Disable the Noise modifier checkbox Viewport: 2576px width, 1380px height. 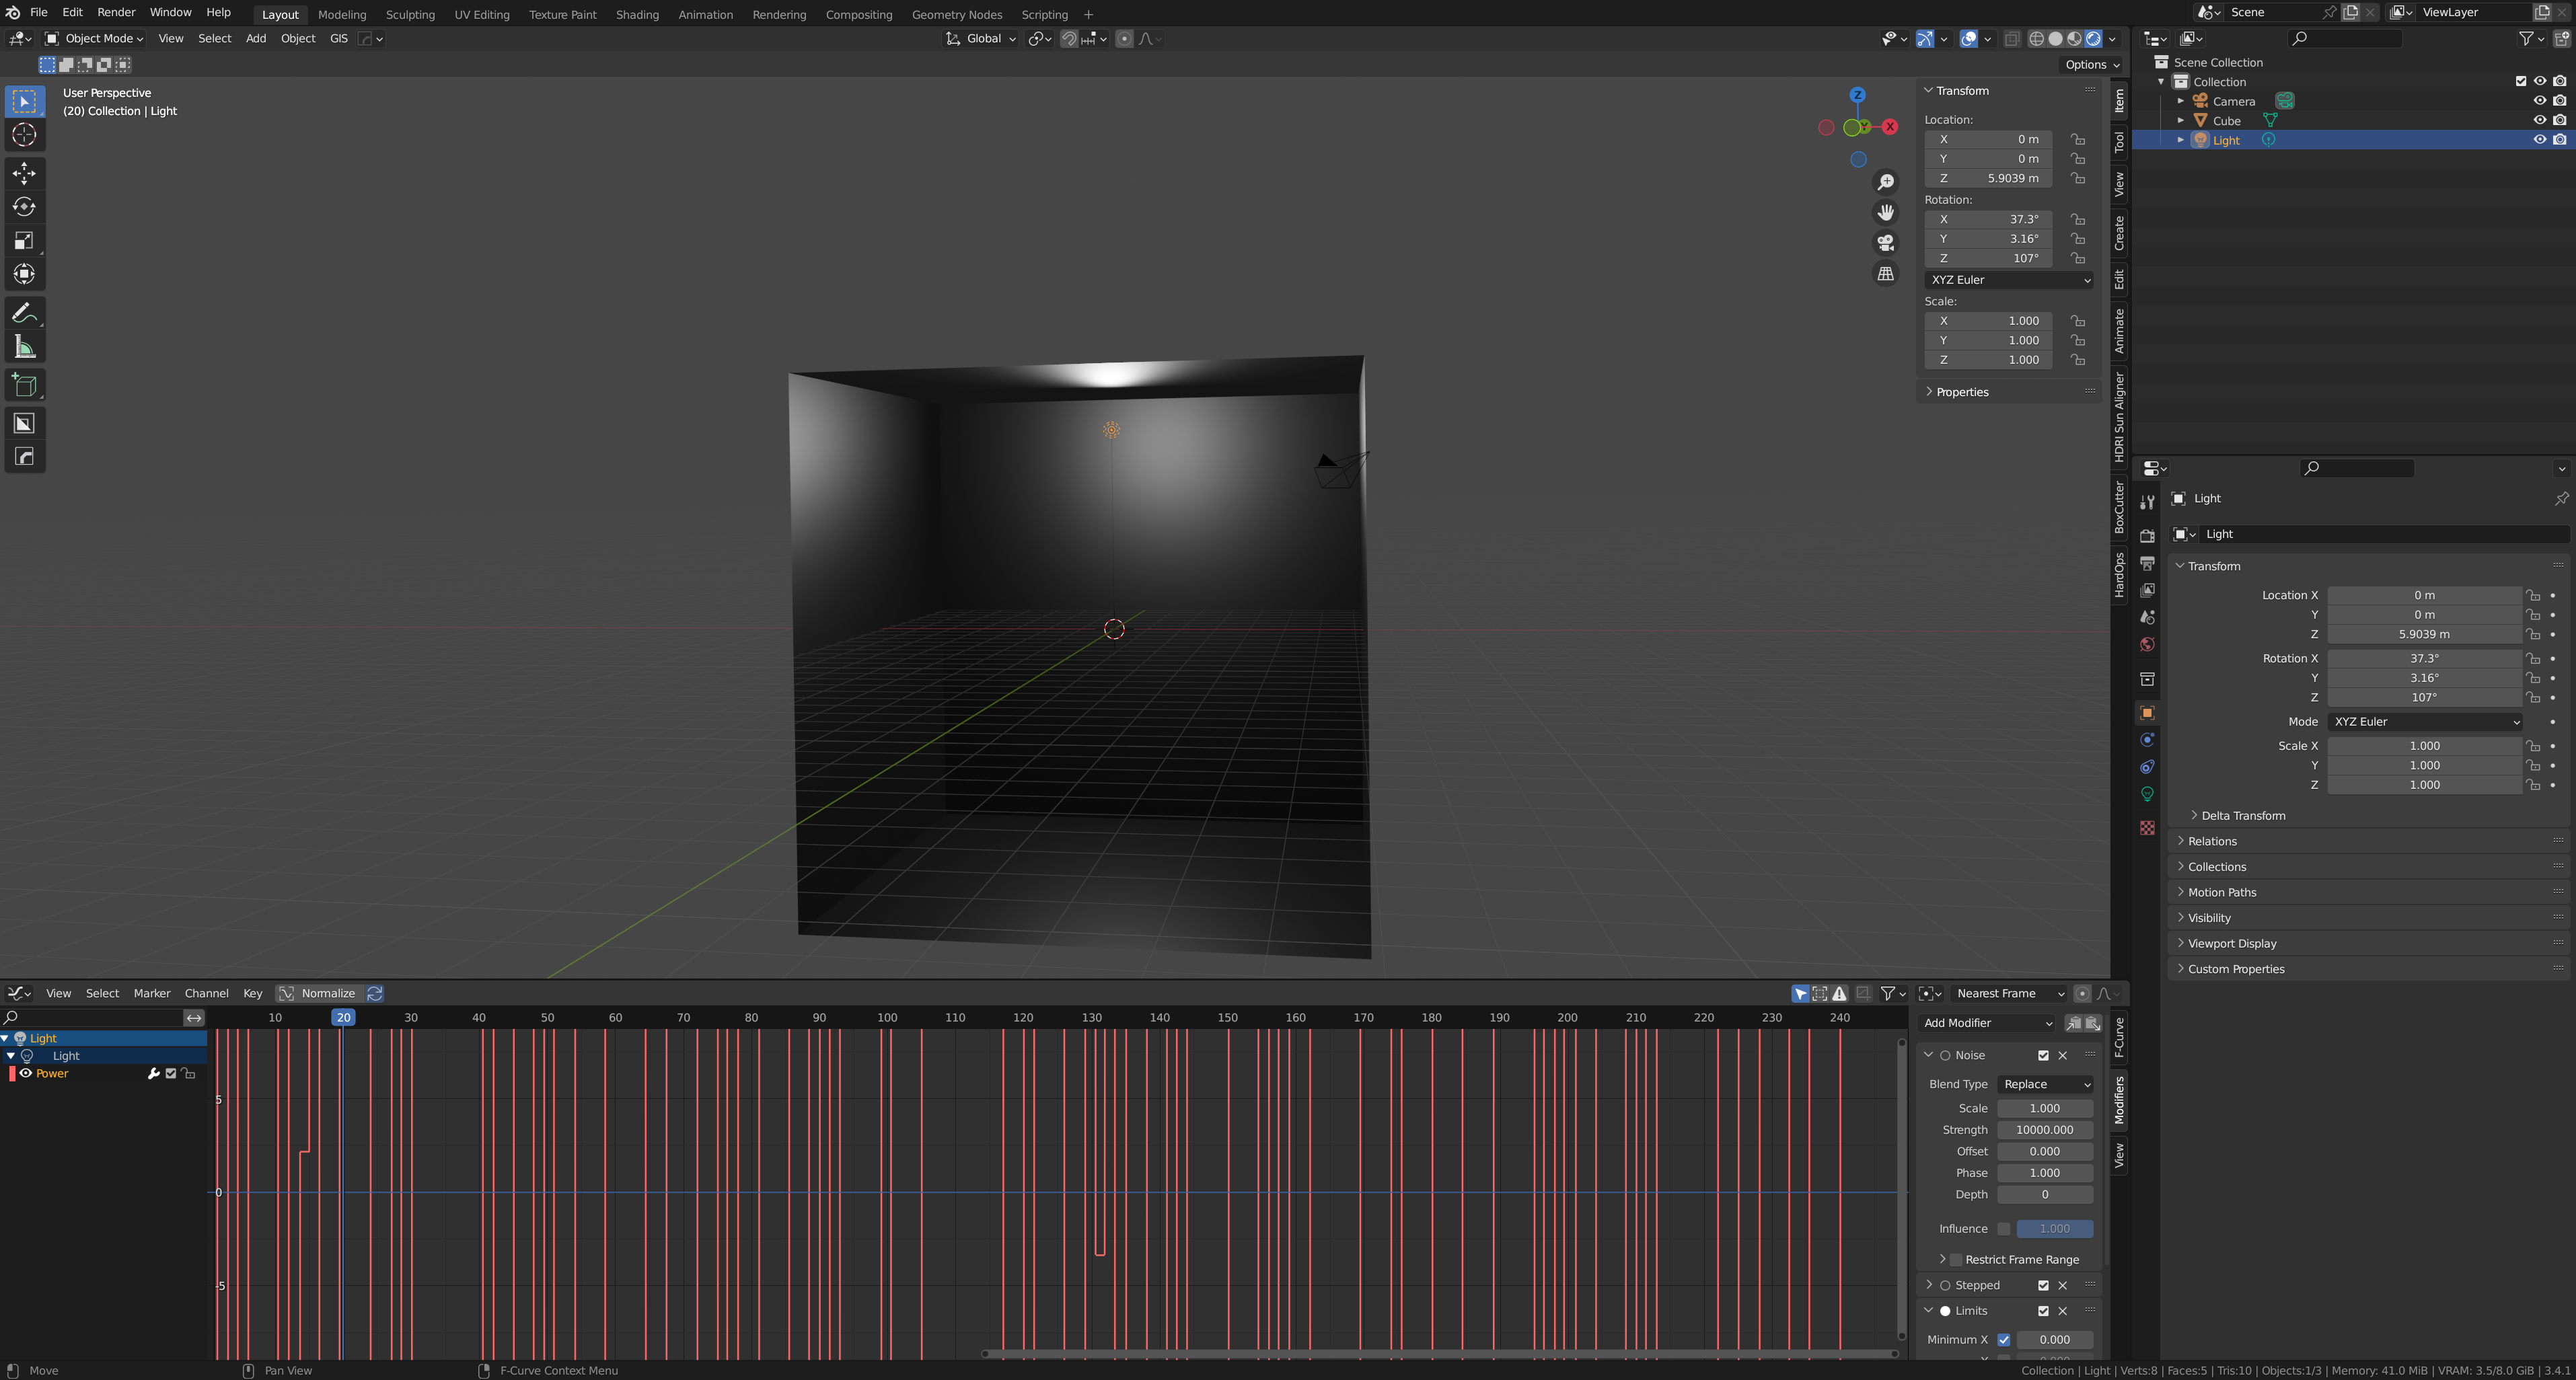coord(2043,1055)
